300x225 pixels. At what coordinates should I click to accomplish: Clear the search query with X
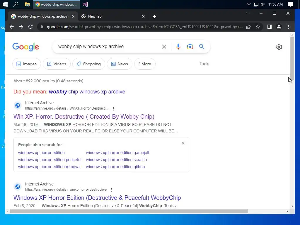pyautogui.click(x=164, y=47)
